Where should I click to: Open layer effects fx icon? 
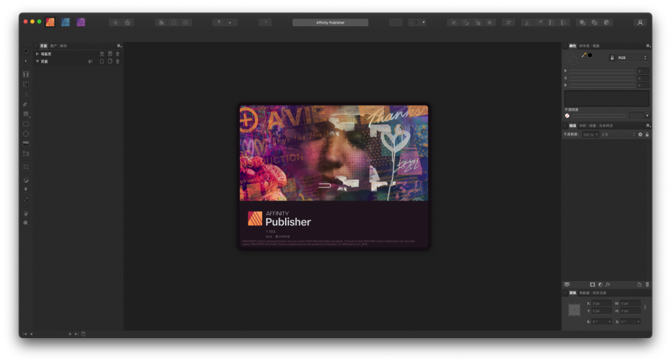tap(607, 284)
